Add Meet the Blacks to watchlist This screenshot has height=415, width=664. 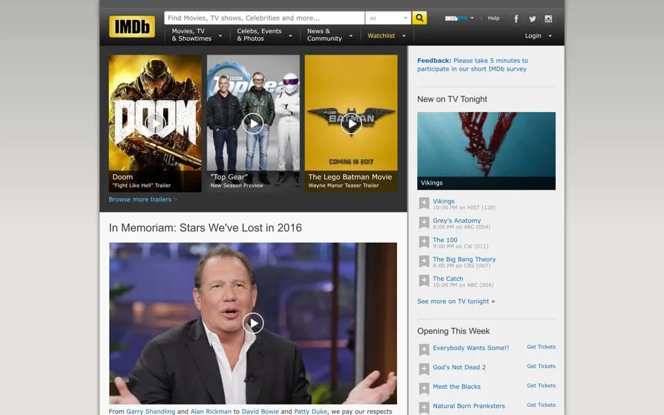(424, 389)
